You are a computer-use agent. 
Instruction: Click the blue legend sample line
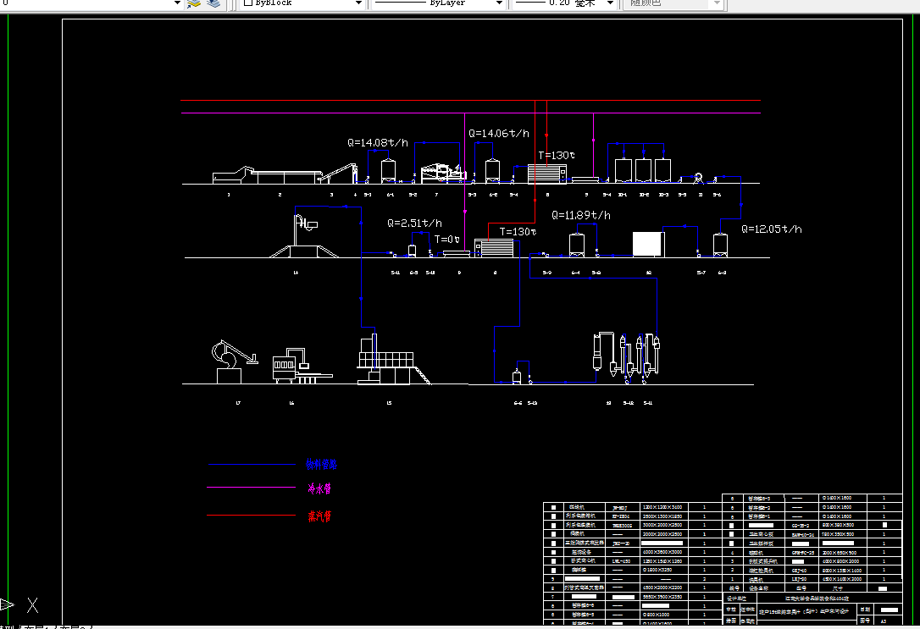(x=252, y=465)
